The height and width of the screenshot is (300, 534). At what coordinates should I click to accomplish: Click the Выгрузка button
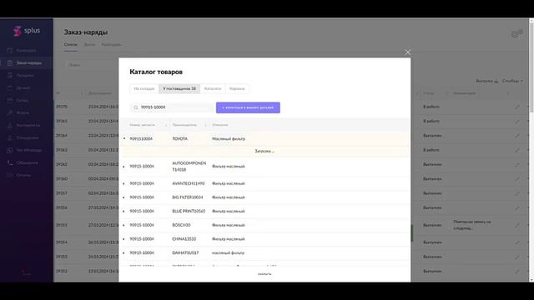point(486,81)
